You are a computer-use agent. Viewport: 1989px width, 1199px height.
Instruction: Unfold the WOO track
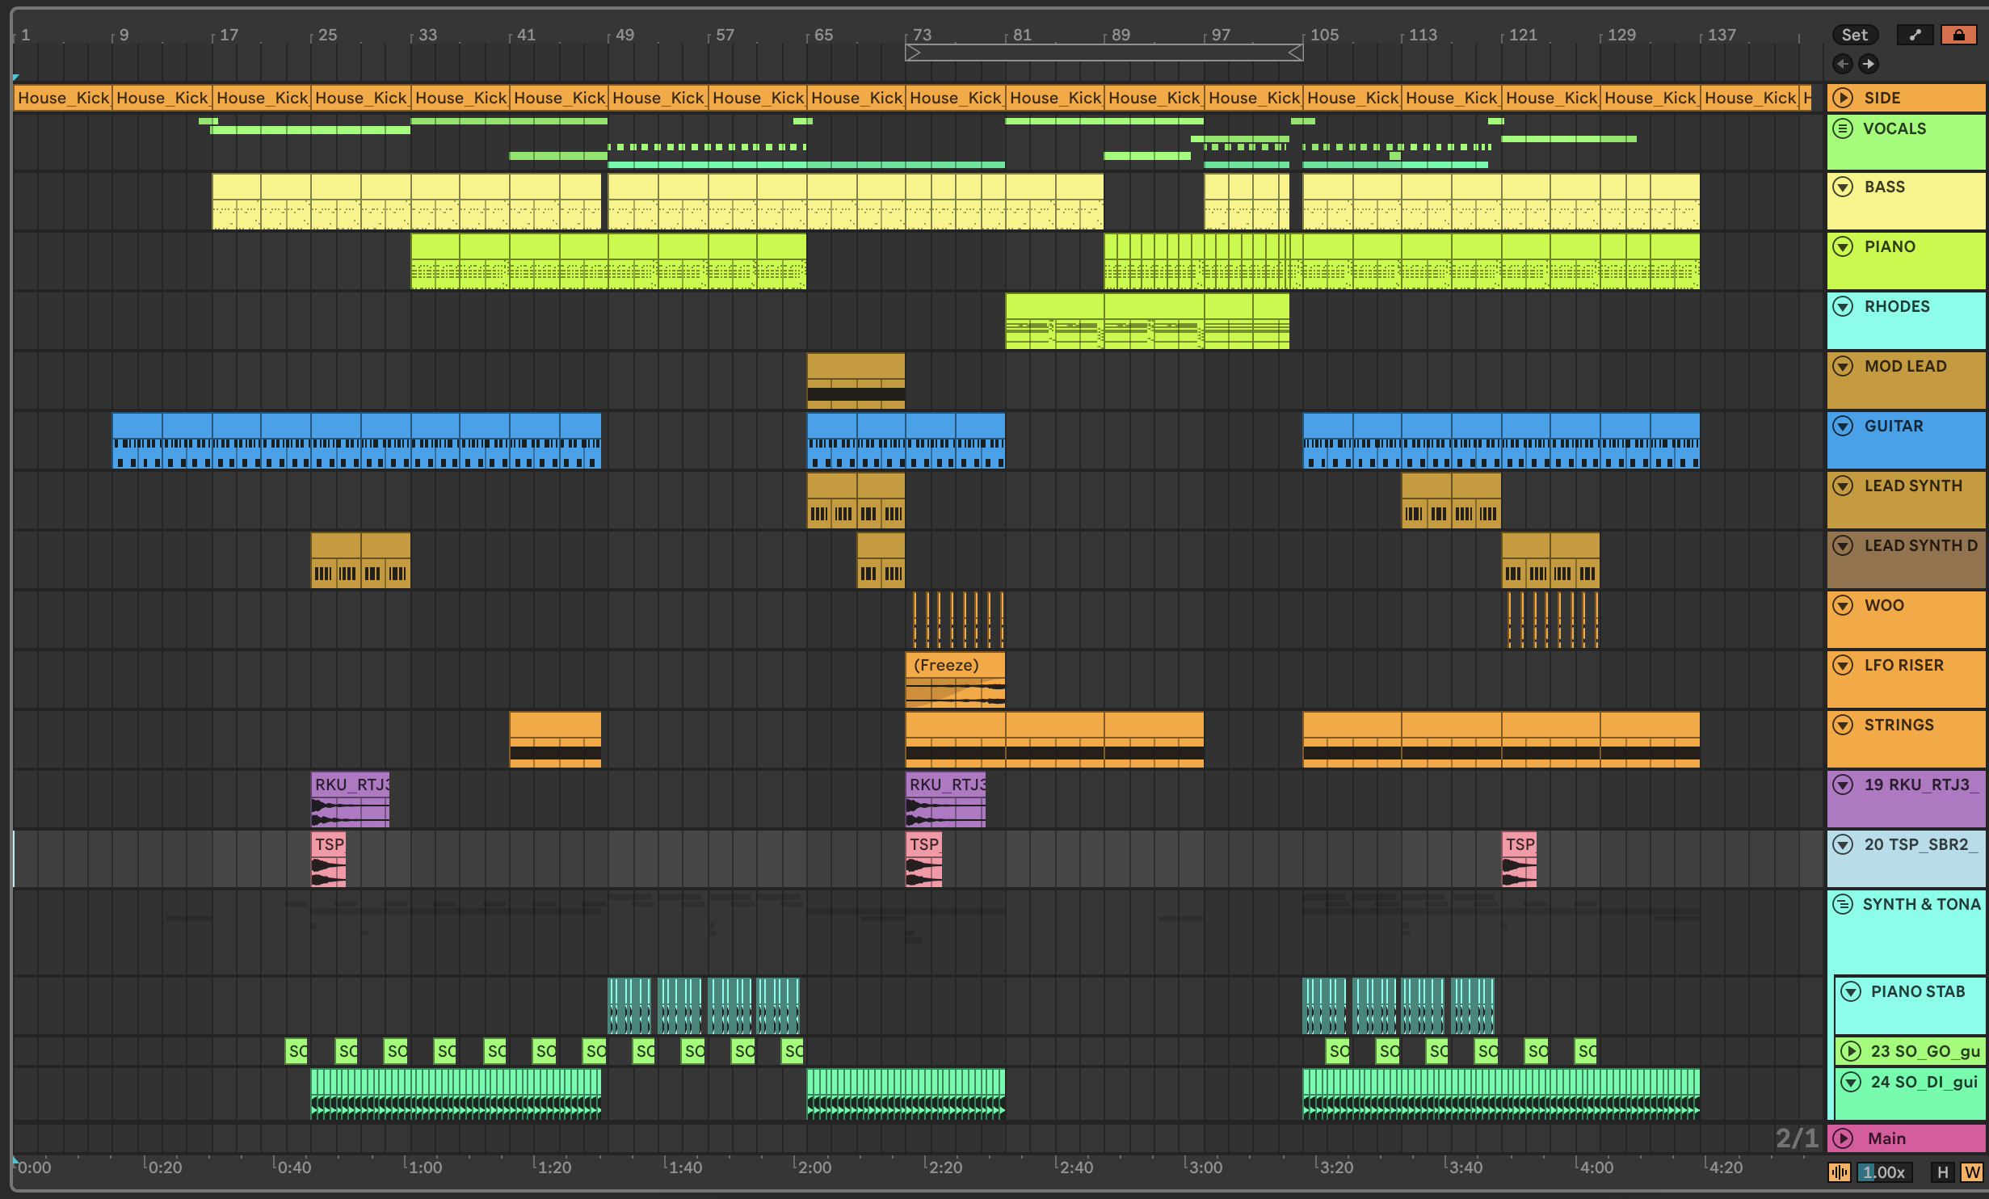tap(1843, 605)
